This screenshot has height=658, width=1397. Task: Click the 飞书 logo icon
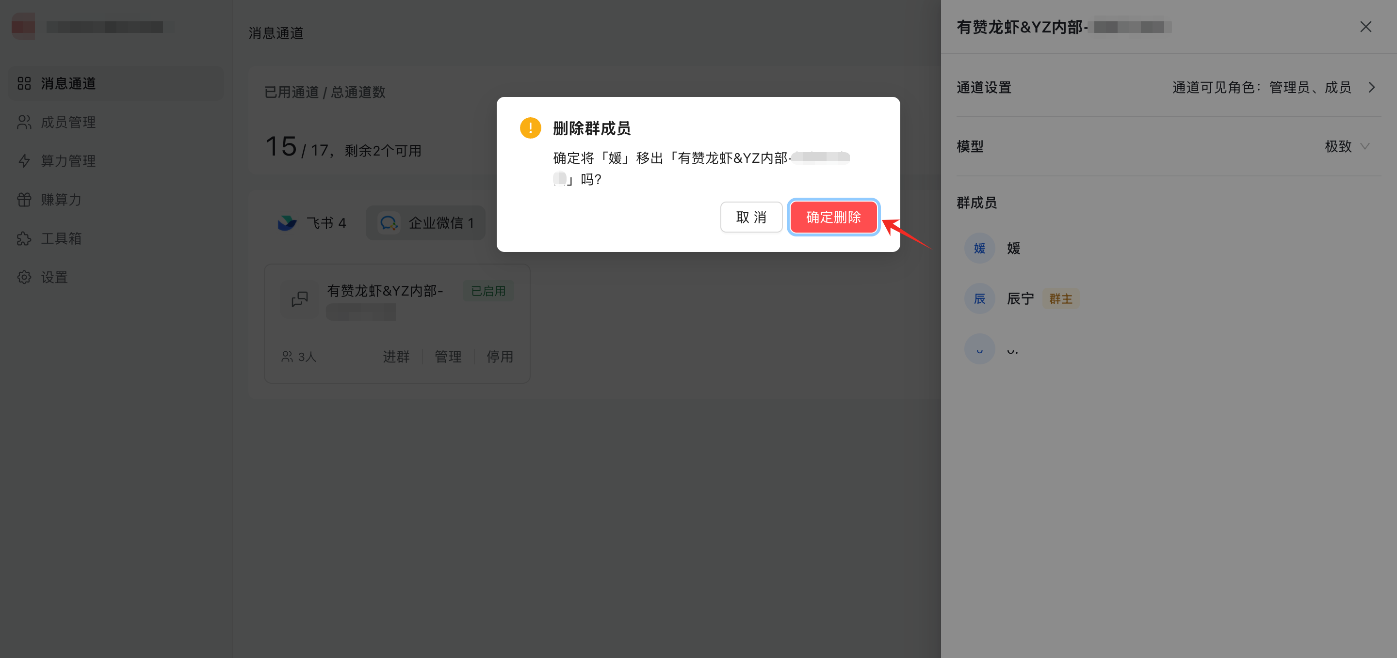click(x=287, y=222)
